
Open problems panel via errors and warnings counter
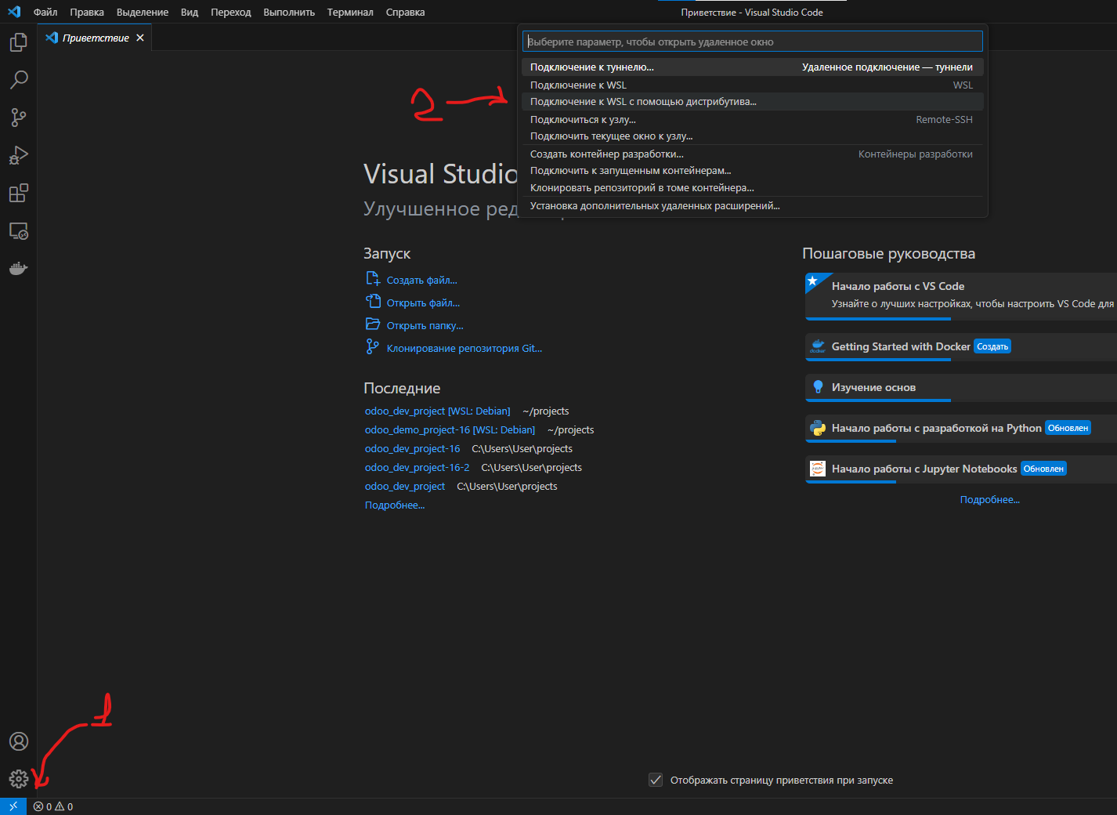(x=53, y=806)
